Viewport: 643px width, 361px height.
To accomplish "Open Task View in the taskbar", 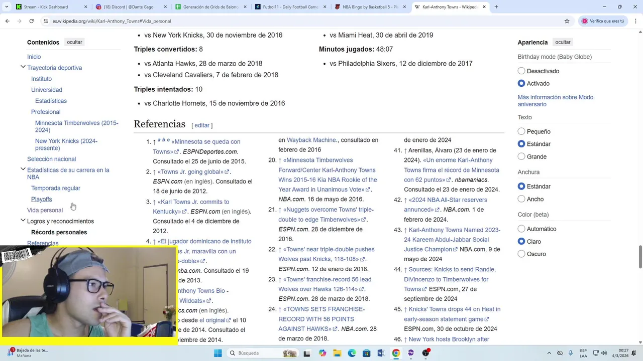I will point(307,353).
